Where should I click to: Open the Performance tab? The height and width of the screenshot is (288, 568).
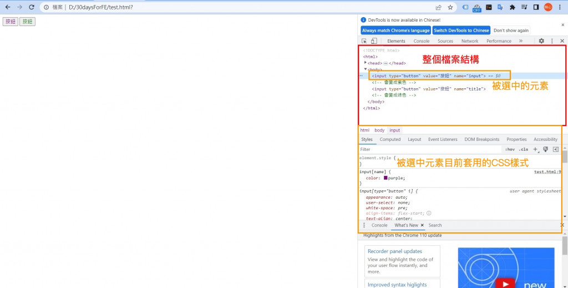(499, 41)
